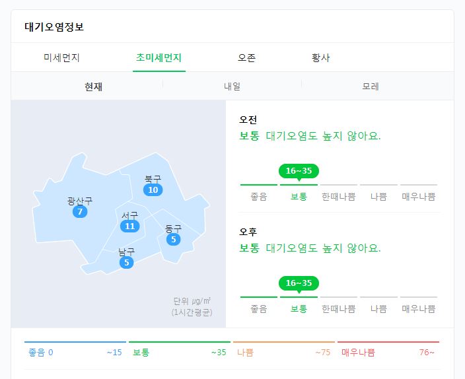Click the morning 16~35 green bubble
The height and width of the screenshot is (379, 465).
click(x=299, y=171)
